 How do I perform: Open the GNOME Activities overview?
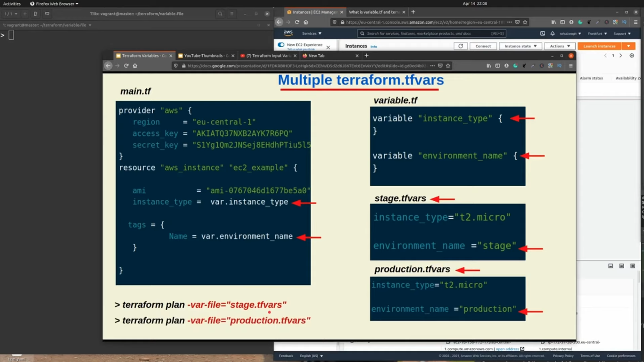pyautogui.click(x=12, y=3)
